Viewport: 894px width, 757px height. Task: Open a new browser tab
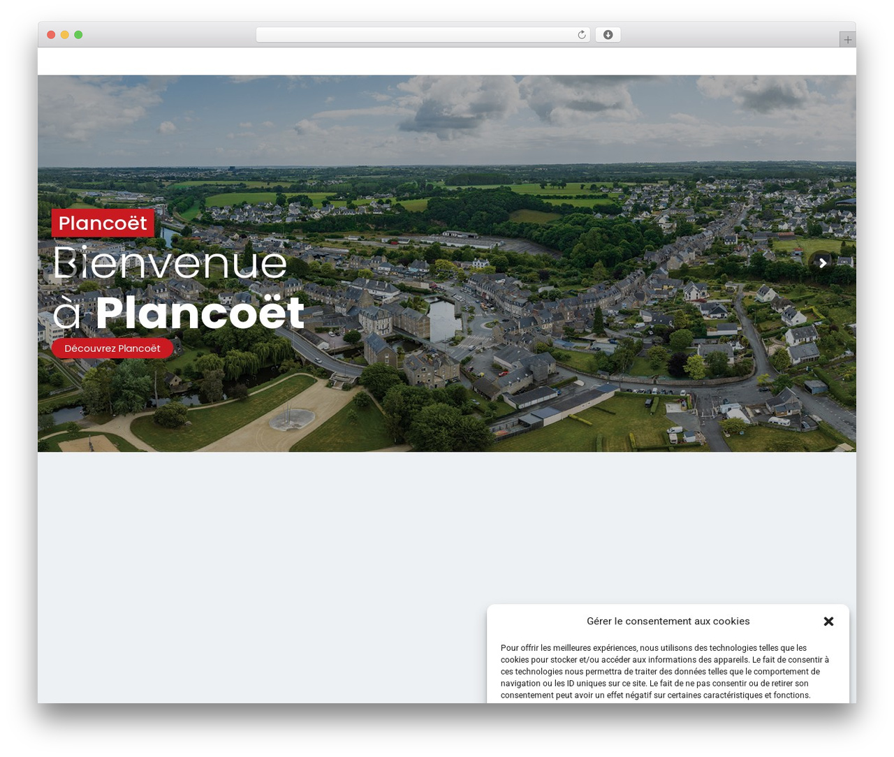(x=847, y=40)
